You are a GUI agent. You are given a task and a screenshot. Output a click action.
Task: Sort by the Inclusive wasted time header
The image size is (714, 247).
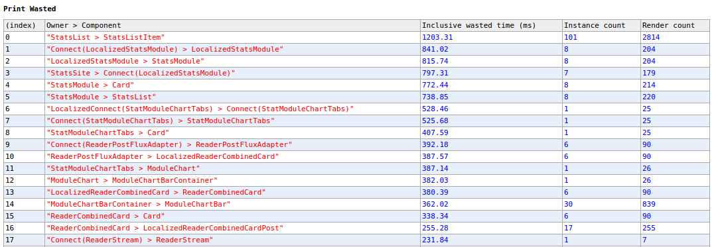point(491,25)
